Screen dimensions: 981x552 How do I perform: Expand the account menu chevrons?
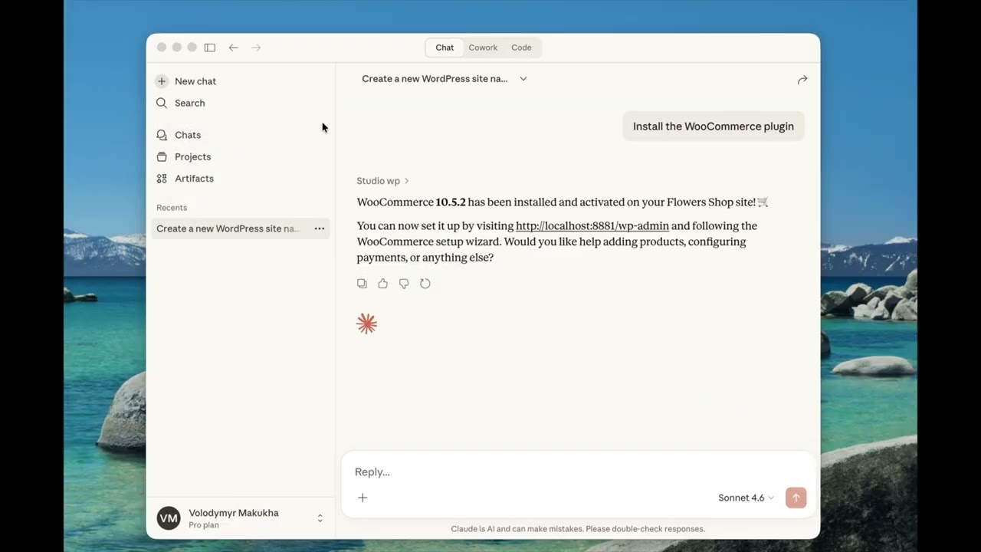click(320, 518)
